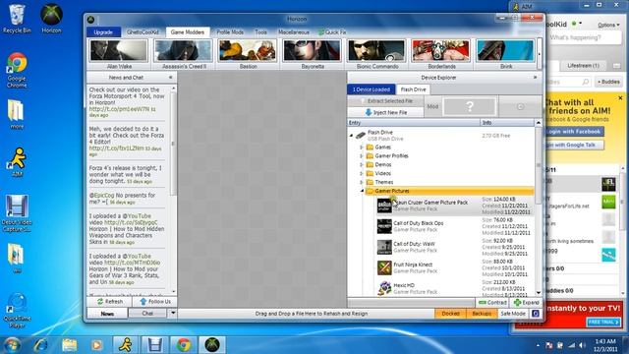Viewport: 629px width, 354px height.
Task: Launch Google Chrome from the desktop
Action: point(17,70)
